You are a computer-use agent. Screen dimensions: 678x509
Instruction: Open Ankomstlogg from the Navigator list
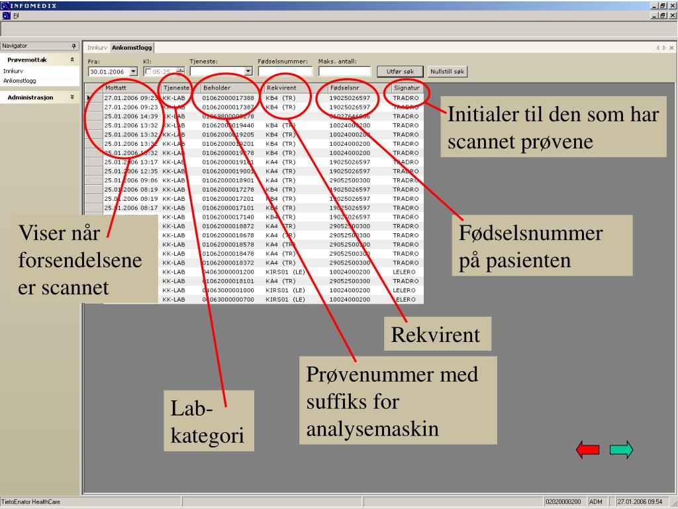(19, 80)
